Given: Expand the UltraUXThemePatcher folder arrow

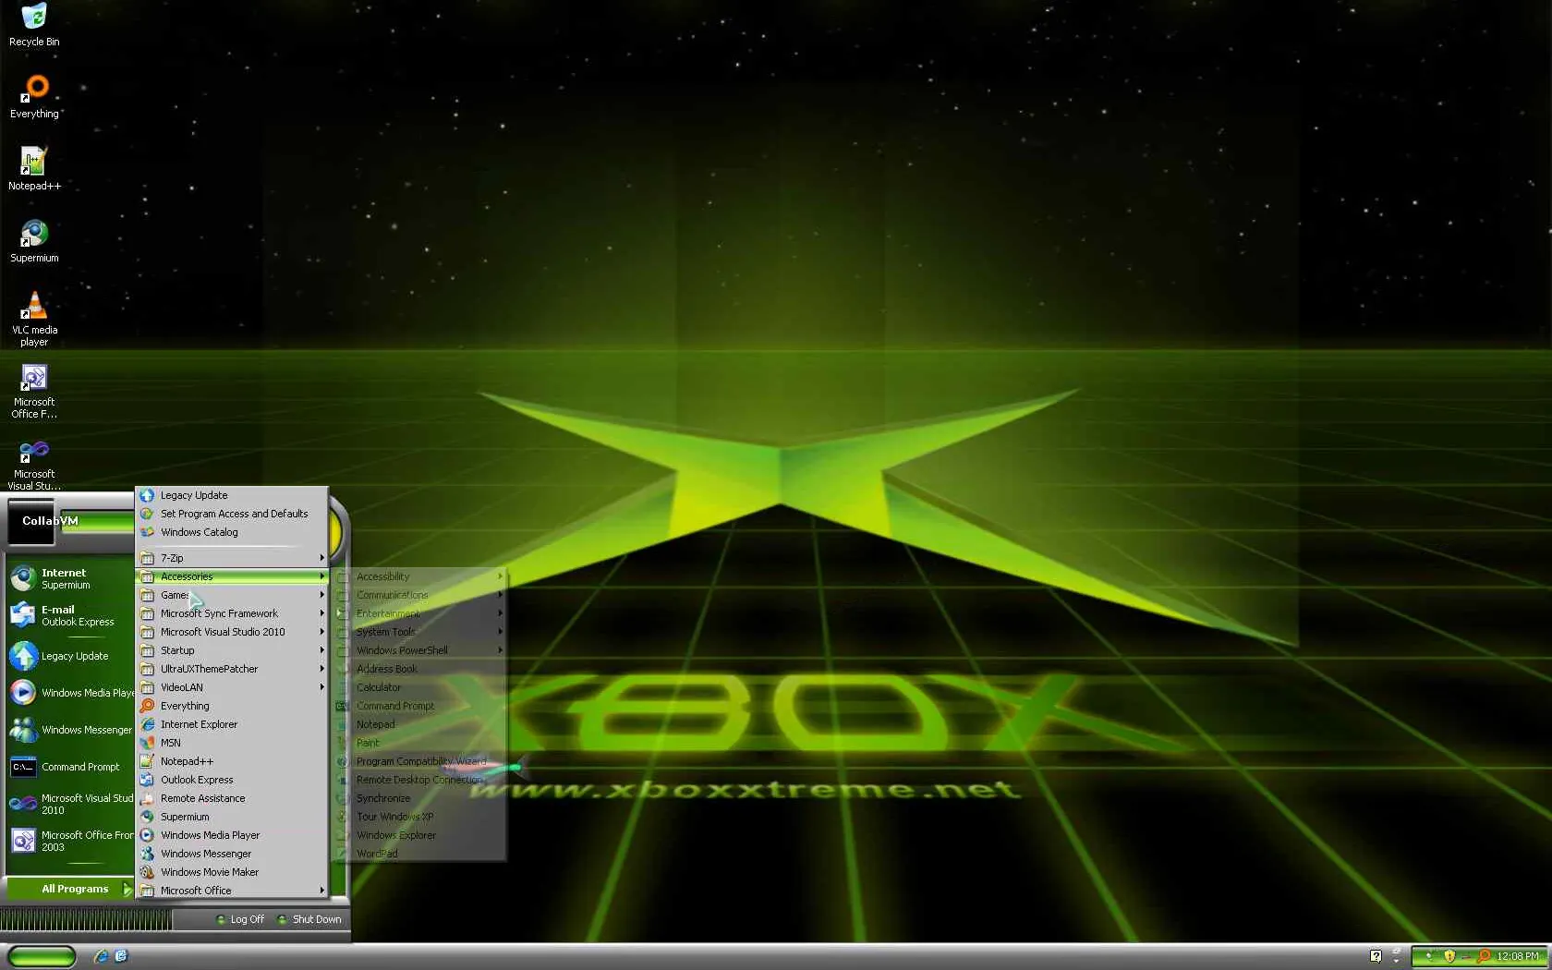Looking at the screenshot, I should (321, 669).
